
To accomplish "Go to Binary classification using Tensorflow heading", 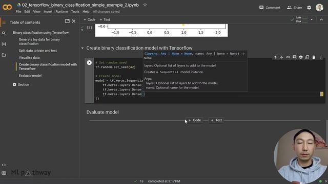I will pyautogui.click(x=40, y=33).
